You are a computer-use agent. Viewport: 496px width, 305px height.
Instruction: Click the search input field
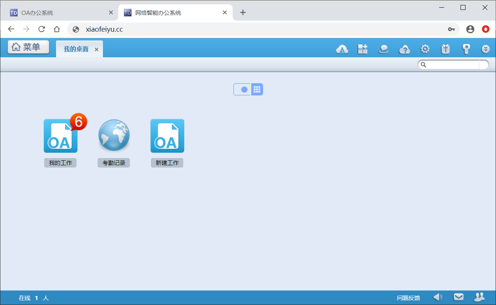[x=453, y=65]
